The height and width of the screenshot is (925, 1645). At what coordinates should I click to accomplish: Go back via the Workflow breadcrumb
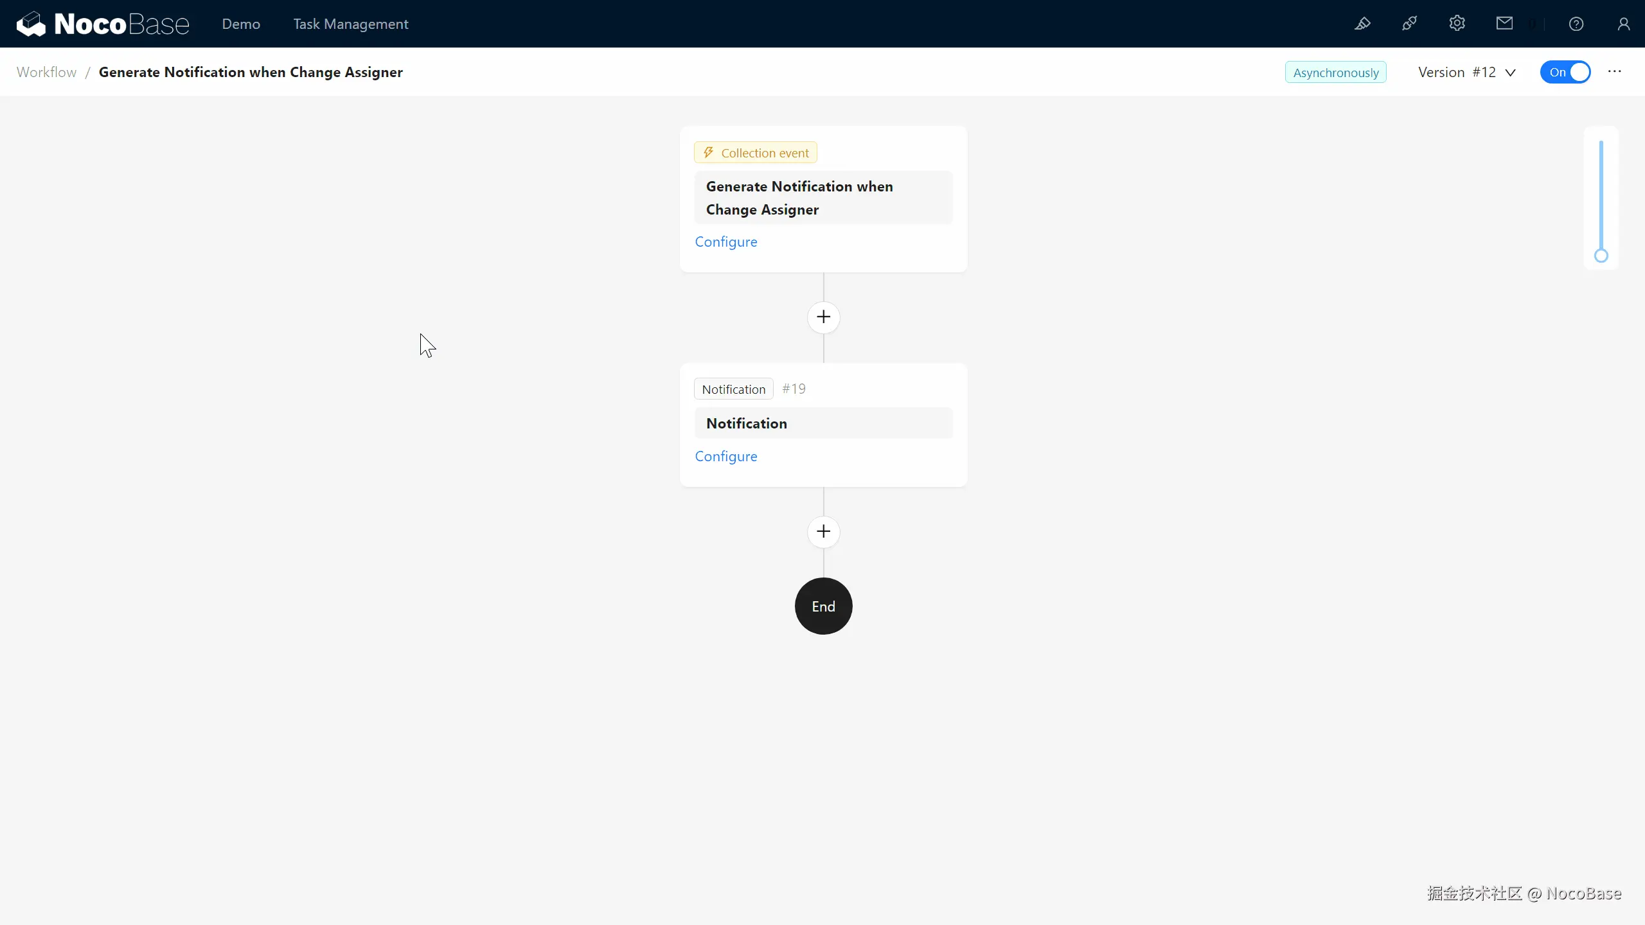[46, 72]
